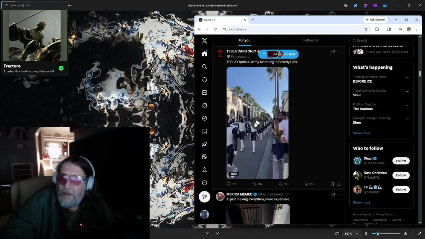This screenshot has height=239, width=425.
Task: Open a new Chrome tab
Action: (x=253, y=20)
